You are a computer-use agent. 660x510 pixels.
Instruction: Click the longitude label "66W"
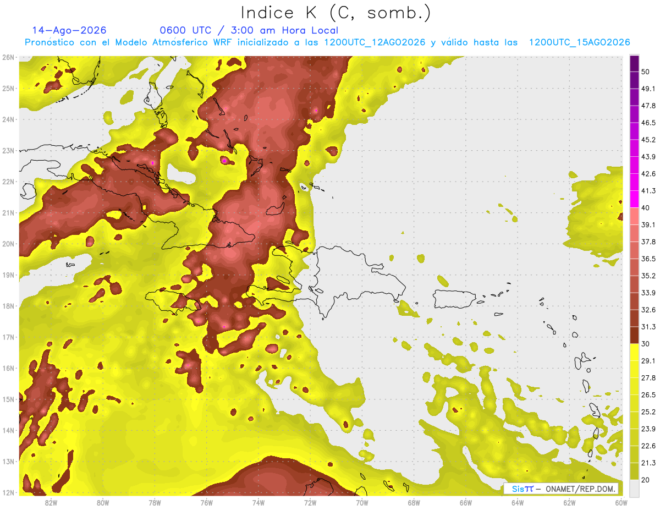click(x=465, y=502)
